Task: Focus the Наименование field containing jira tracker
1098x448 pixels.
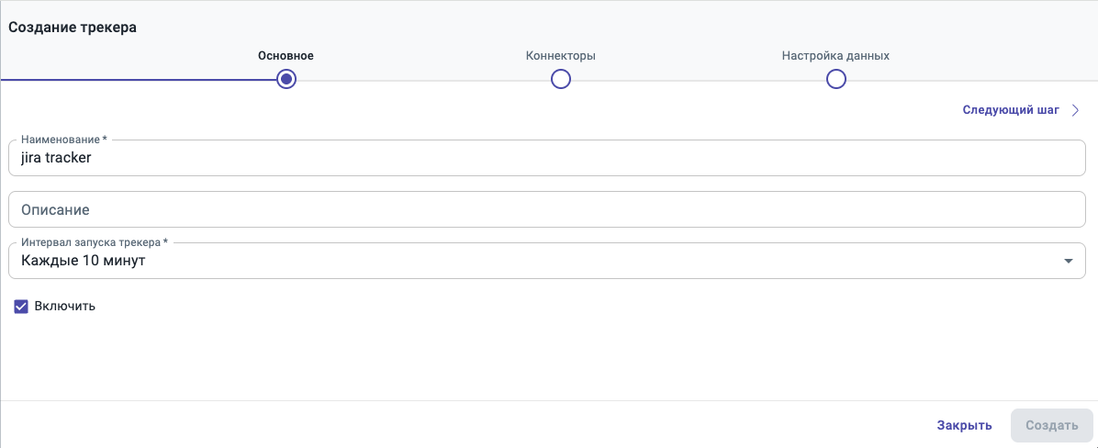Action: click(546, 158)
